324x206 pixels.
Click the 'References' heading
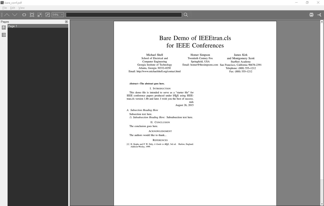[x=160, y=140]
